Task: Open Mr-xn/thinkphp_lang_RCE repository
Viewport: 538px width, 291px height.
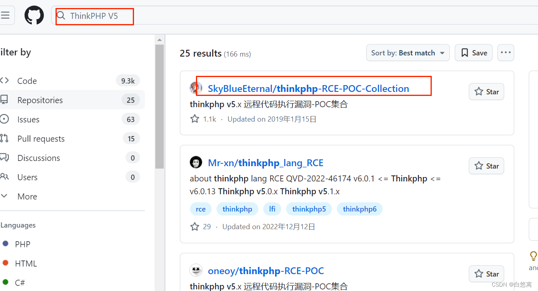Action: coord(266,163)
